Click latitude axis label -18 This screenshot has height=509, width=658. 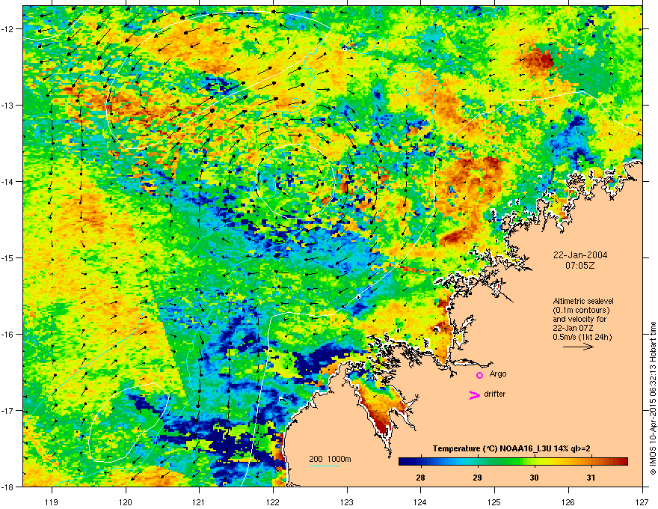tap(7, 487)
